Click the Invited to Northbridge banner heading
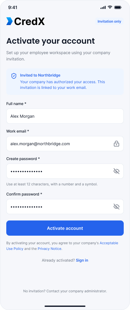The height and width of the screenshot is (310, 130). coord(40,75)
